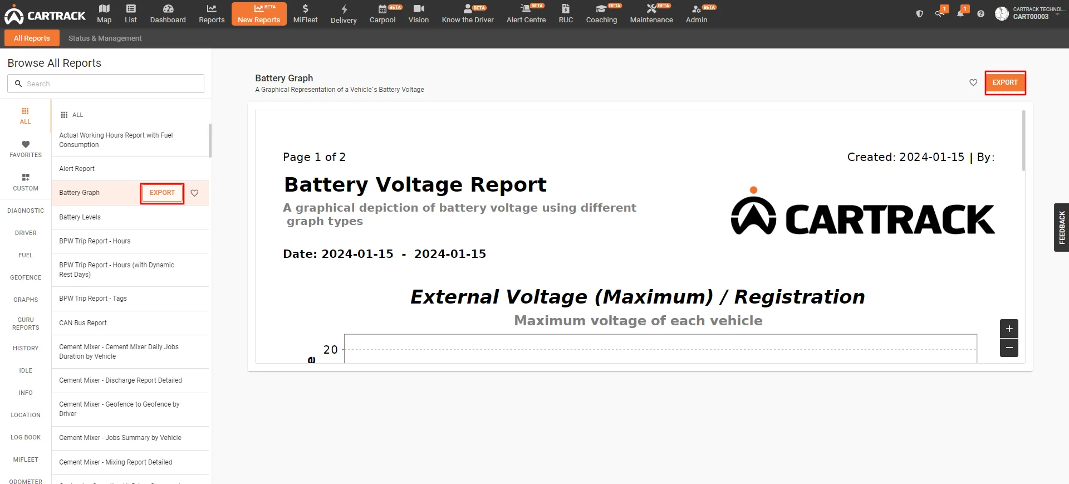Toggle favorite heart beside top EXPORT button
The image size is (1069, 484).
pos(973,82)
